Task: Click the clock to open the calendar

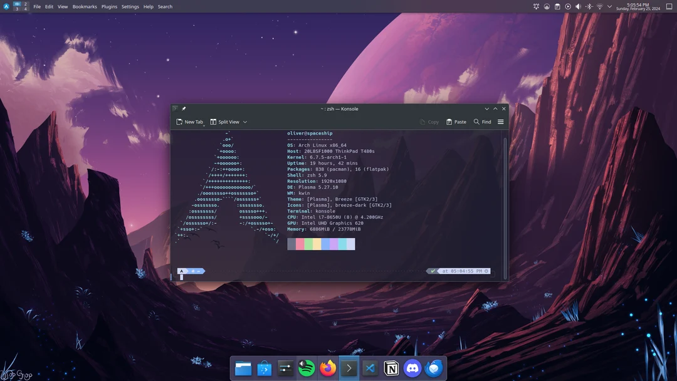Action: (638, 6)
